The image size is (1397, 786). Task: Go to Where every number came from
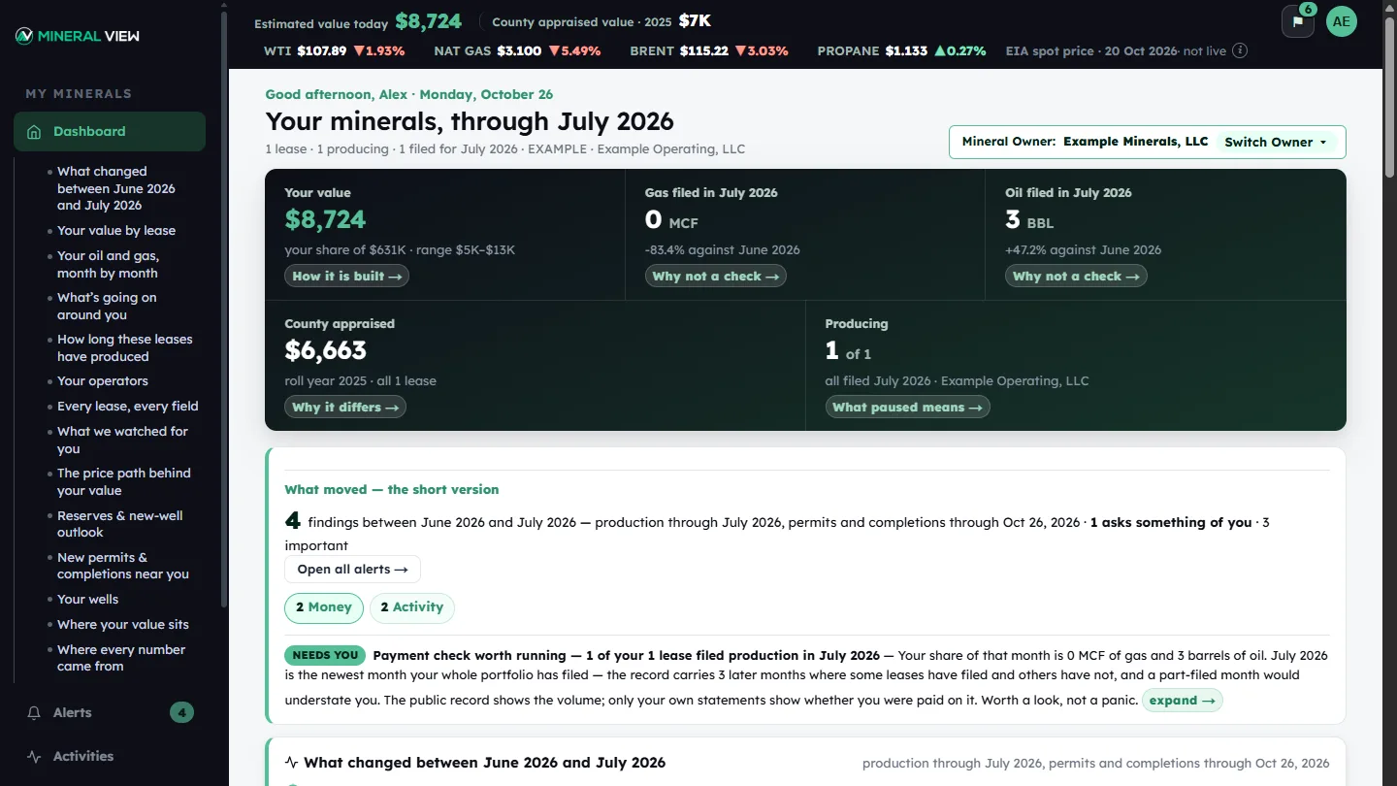121,659
